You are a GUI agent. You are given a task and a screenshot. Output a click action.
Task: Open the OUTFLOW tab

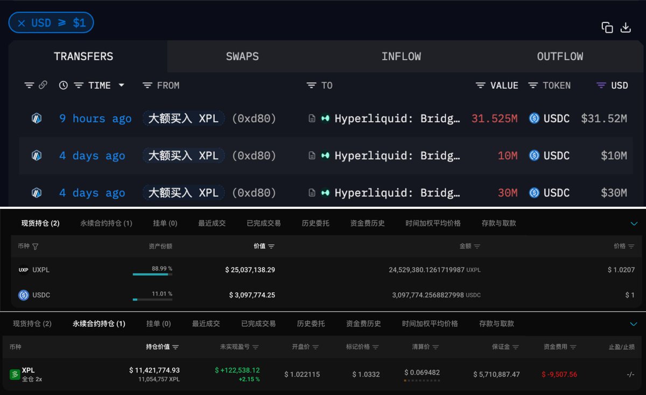pos(560,56)
